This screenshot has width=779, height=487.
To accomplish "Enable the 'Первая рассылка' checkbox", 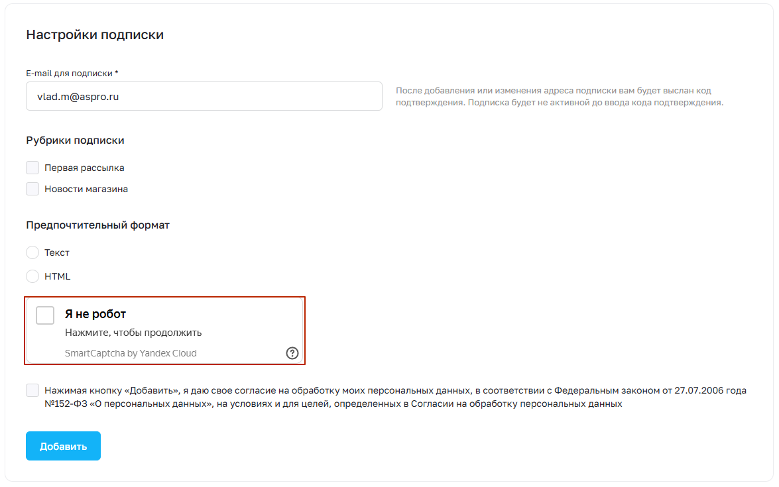I will (x=32, y=168).
